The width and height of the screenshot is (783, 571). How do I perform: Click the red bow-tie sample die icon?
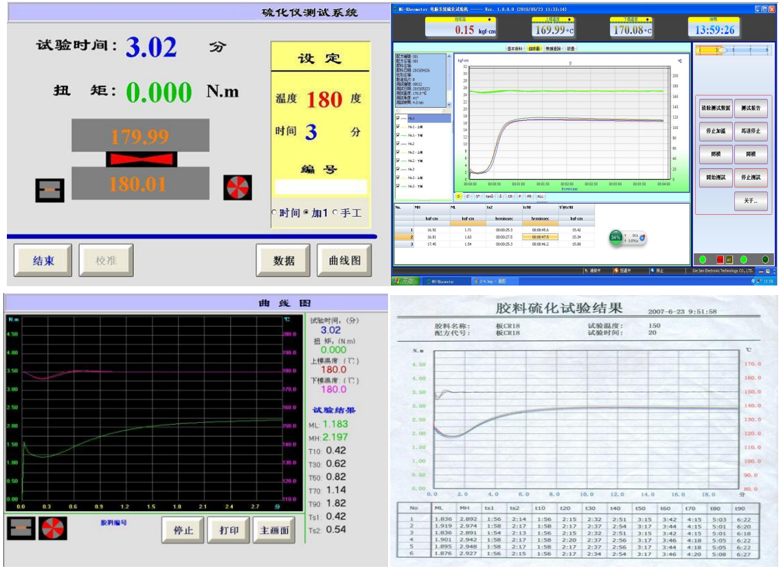coord(141,159)
